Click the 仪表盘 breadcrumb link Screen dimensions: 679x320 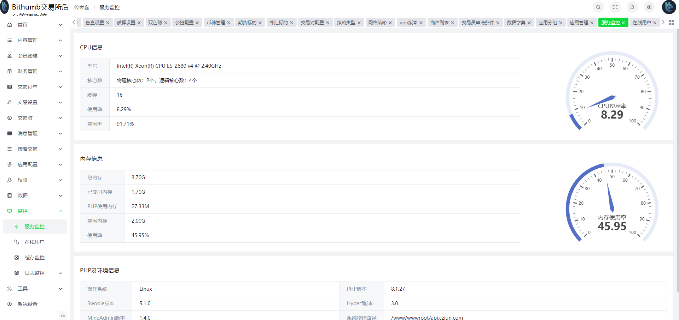[82, 7]
